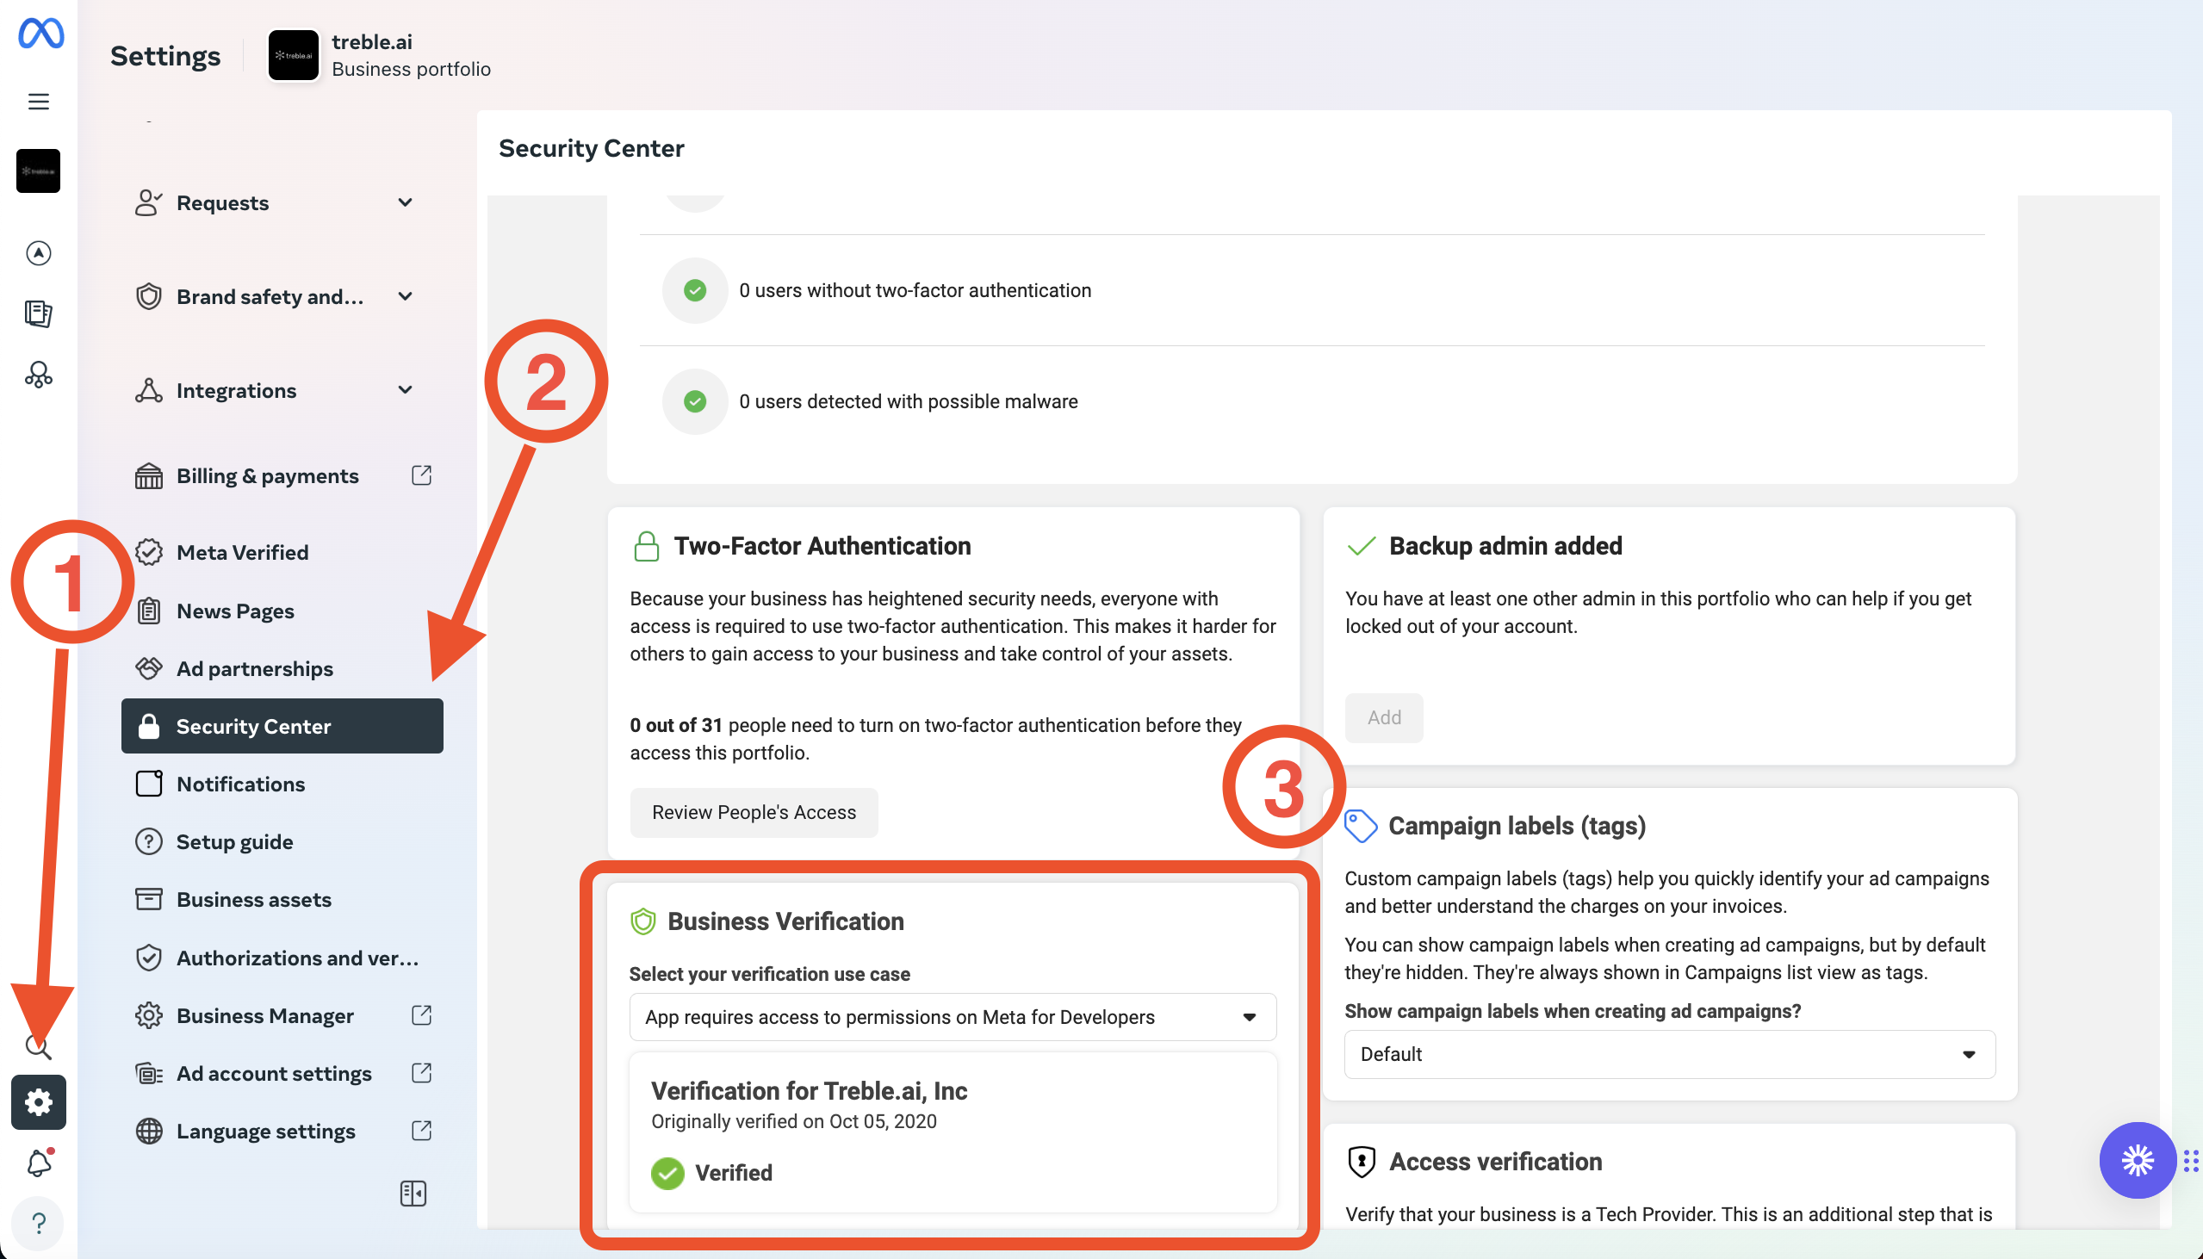Expand the Brand safety section chevron
This screenshot has width=2203, height=1259.
tap(405, 295)
